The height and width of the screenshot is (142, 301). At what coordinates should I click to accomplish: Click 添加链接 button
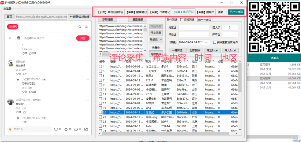[107, 20]
